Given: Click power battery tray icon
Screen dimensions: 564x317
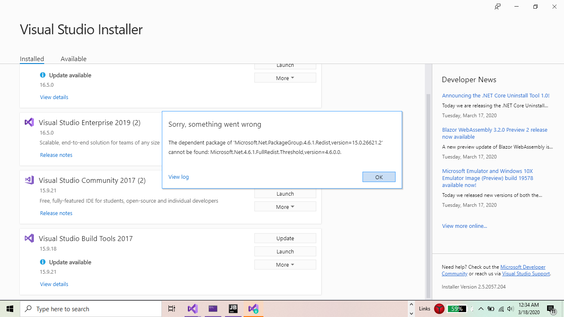Looking at the screenshot, I should tap(491, 309).
